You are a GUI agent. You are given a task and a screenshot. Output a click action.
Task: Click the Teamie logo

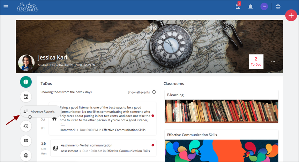click(x=28, y=7)
